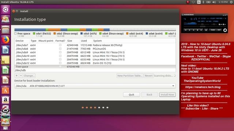Open the sound volume indicator

pyautogui.click(x=214, y=2)
